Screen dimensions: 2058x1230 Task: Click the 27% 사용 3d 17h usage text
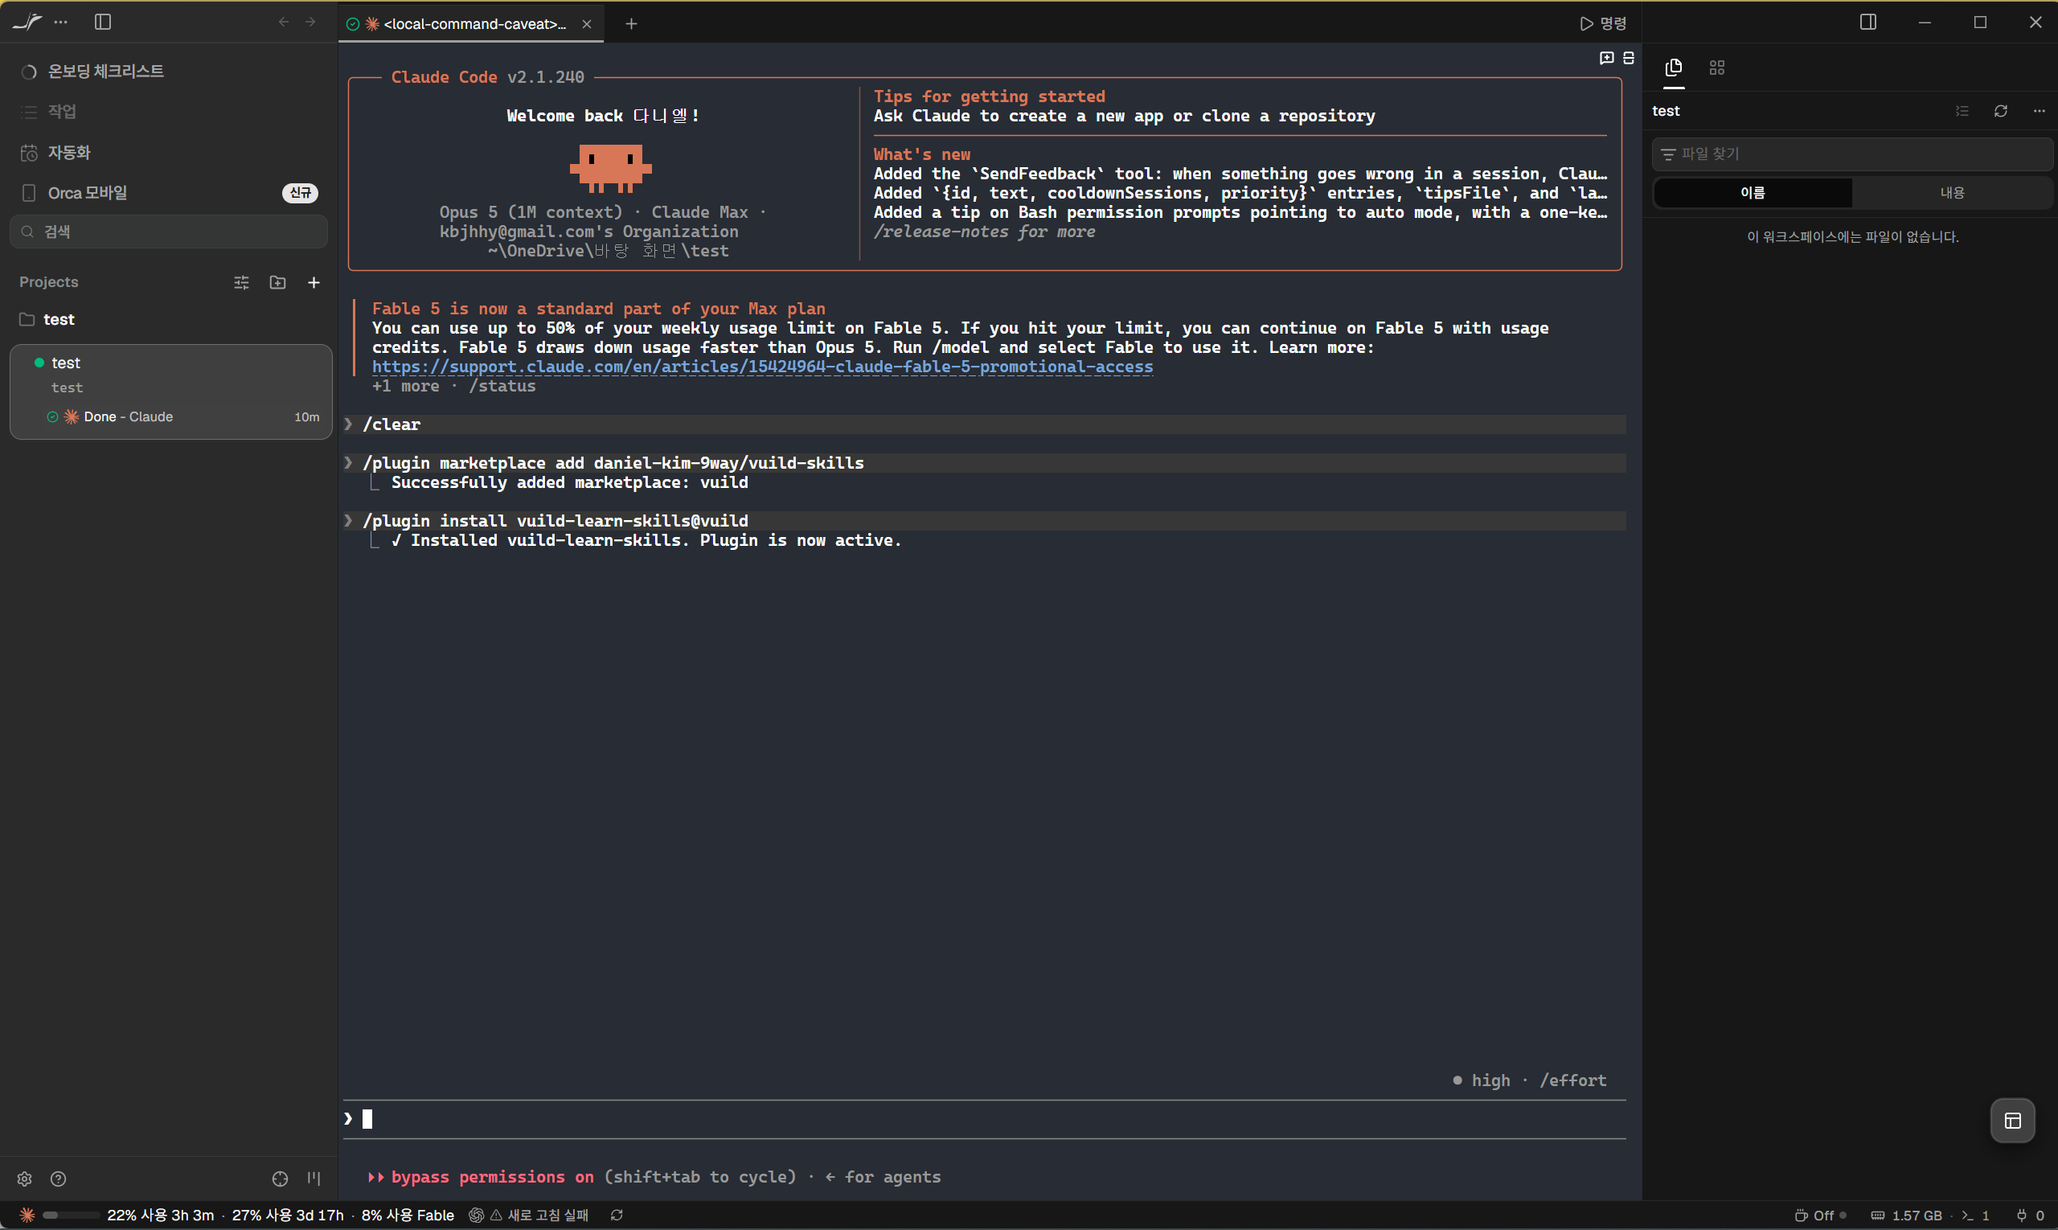tap(288, 1216)
